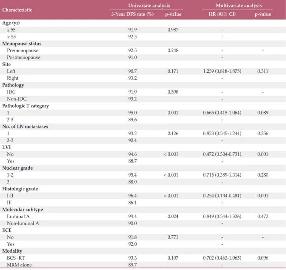Image resolution: width=286 pixels, height=270 pixels.
Task: Click the 'ECE' section heading
Action: [7, 230]
